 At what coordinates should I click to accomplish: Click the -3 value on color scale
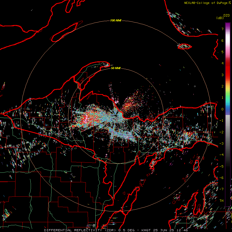point(221,144)
